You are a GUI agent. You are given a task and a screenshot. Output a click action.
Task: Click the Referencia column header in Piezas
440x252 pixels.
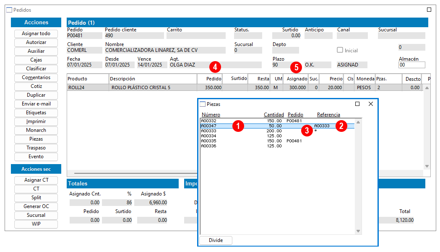pyautogui.click(x=328, y=115)
